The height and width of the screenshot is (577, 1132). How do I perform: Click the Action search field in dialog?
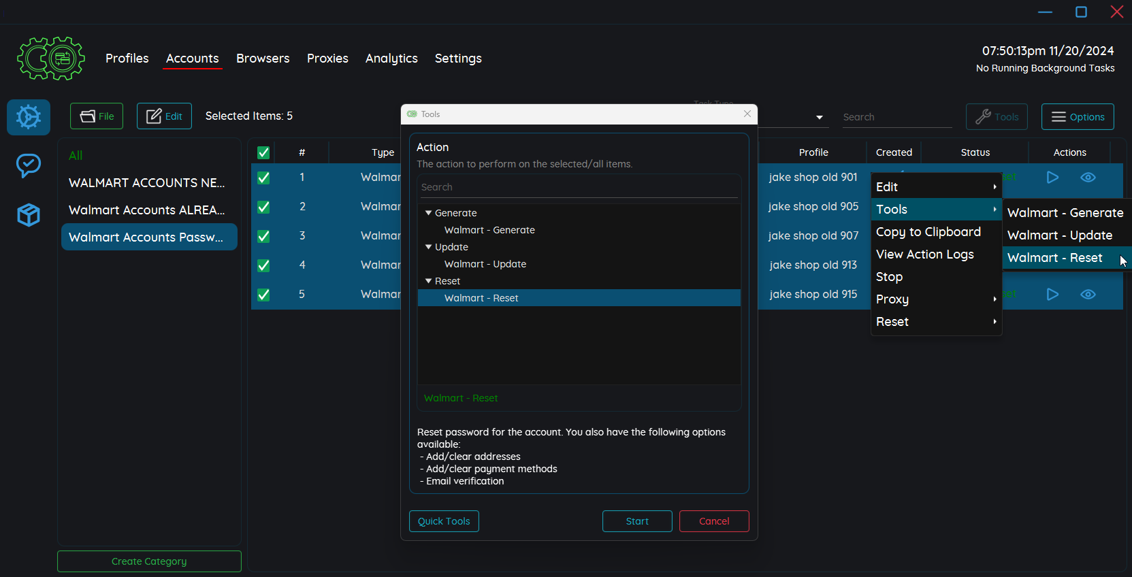(x=579, y=187)
